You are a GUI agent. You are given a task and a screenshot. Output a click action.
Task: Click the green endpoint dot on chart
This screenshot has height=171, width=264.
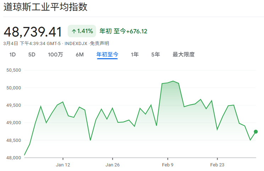click(x=255, y=132)
